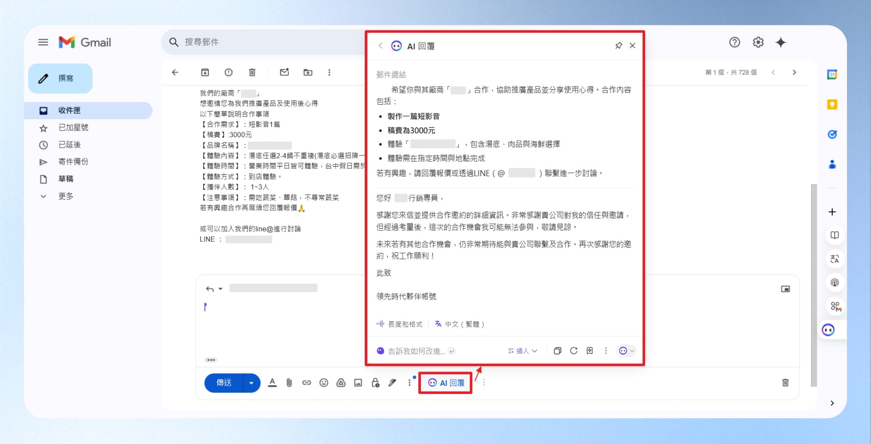Insert an emoji in the reply
This screenshot has width=871, height=444.
pos(324,383)
